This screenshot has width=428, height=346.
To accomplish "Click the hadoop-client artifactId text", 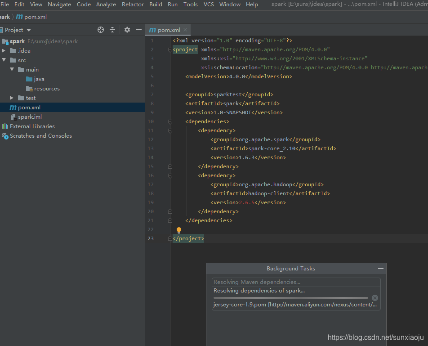I will [268, 193].
